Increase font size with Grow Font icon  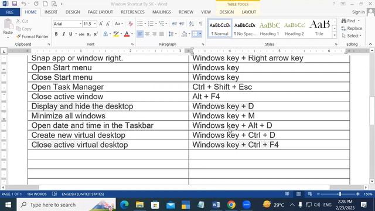[101, 23]
